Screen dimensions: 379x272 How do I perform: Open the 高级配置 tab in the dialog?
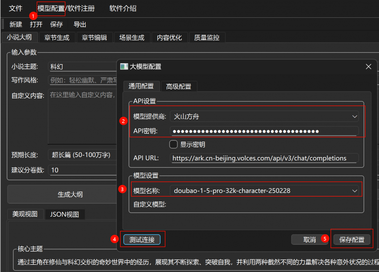coord(179,86)
